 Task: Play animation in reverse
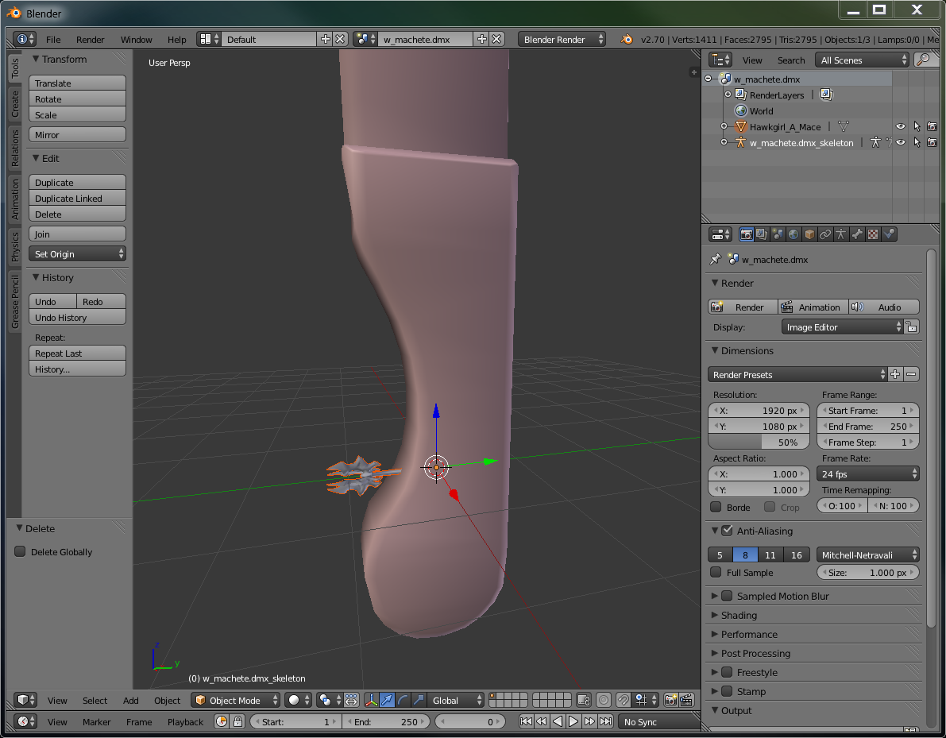click(x=558, y=721)
